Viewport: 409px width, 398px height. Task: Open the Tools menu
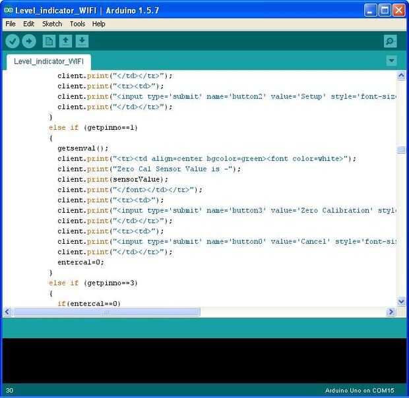(x=77, y=24)
